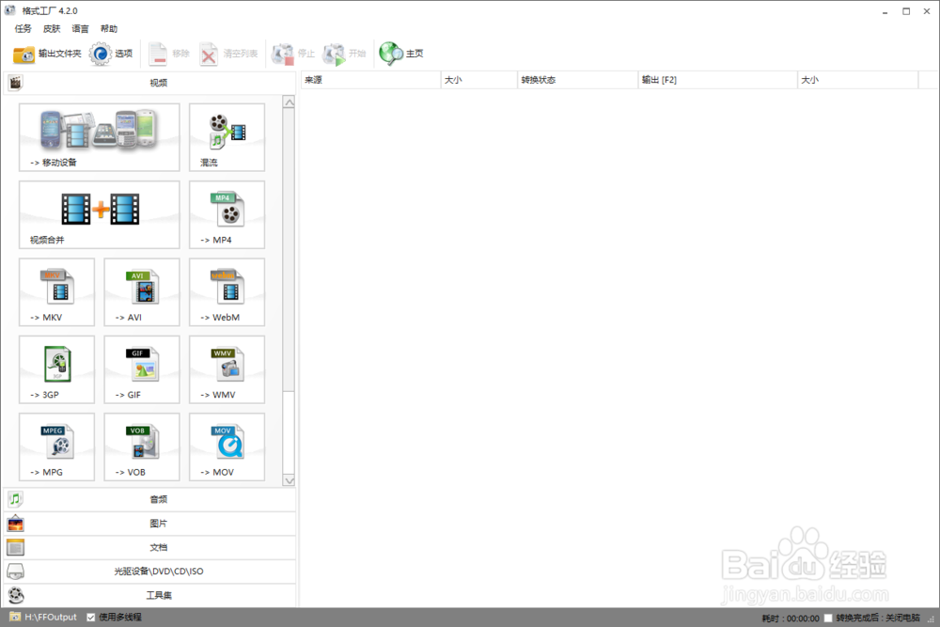Image resolution: width=940 pixels, height=627 pixels.
Task: Open the 输出文件夹 output folder button
Action: (47, 54)
